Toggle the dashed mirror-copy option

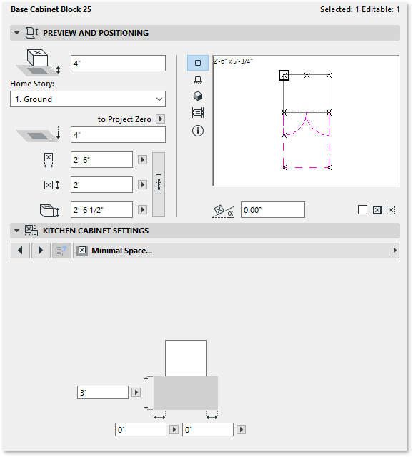tap(391, 210)
